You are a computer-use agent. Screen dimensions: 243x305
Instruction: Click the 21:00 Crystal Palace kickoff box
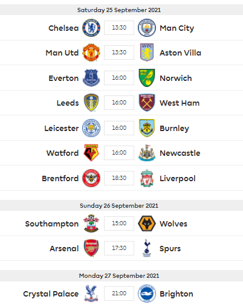tap(119, 294)
